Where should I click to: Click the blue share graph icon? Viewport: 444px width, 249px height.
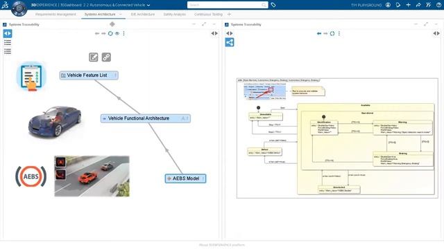click(230, 42)
